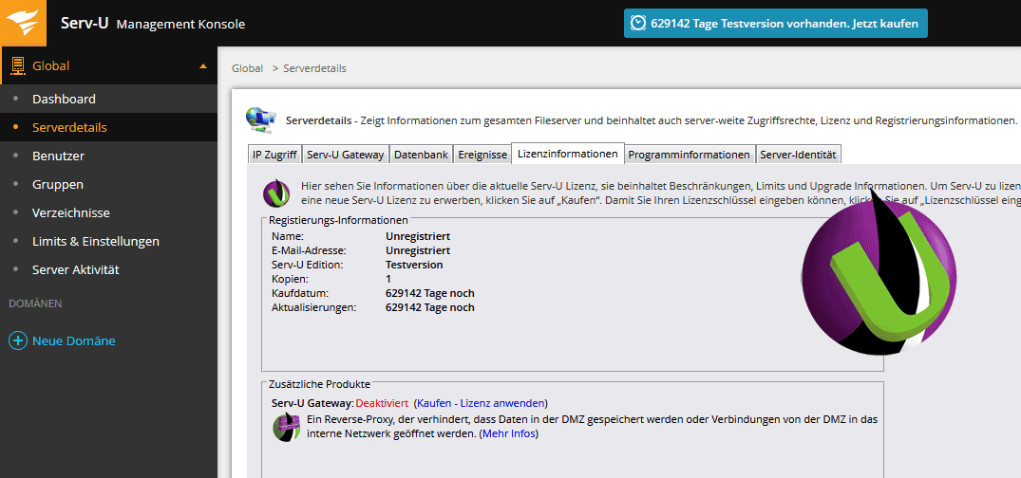
Task: Click the Global server icon in the sidebar
Action: [18, 65]
